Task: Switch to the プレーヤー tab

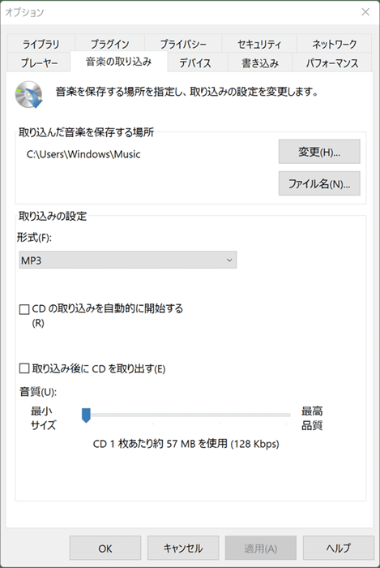Action: point(39,62)
